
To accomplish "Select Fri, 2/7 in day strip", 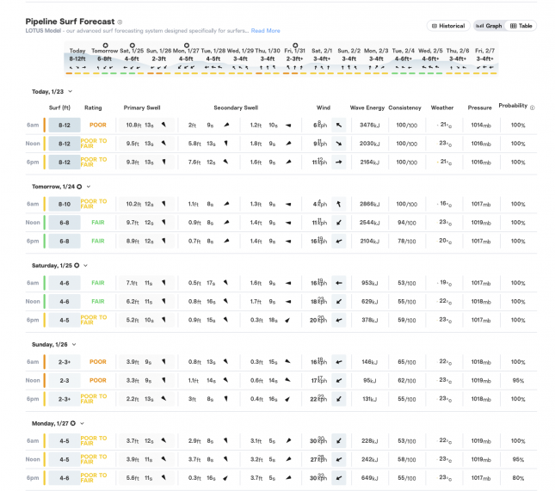I will pyautogui.click(x=484, y=58).
